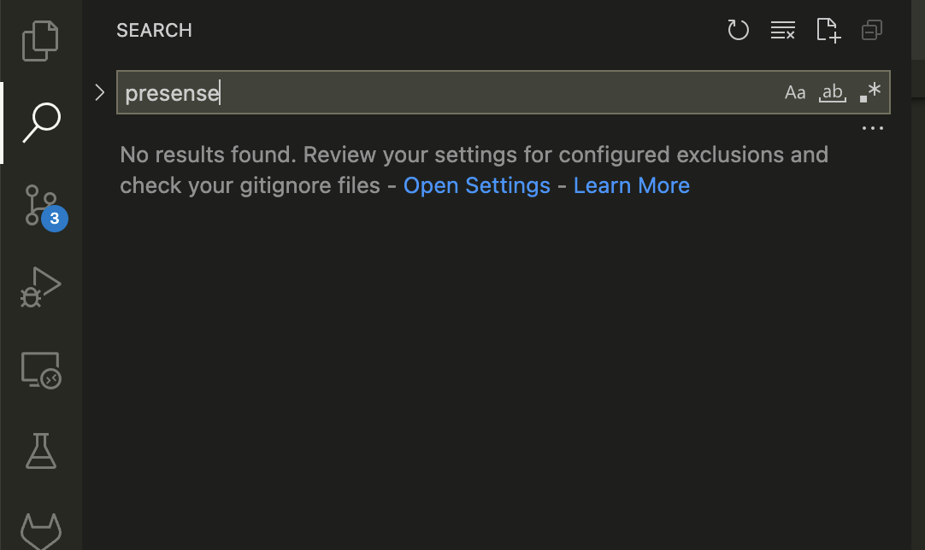The width and height of the screenshot is (925, 550).
Task: Open Source Control with 3 pending changes
Action: tap(44, 208)
